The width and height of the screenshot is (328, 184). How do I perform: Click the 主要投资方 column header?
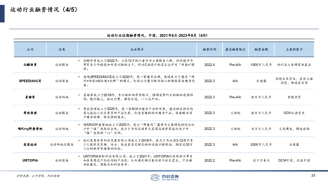294,49
